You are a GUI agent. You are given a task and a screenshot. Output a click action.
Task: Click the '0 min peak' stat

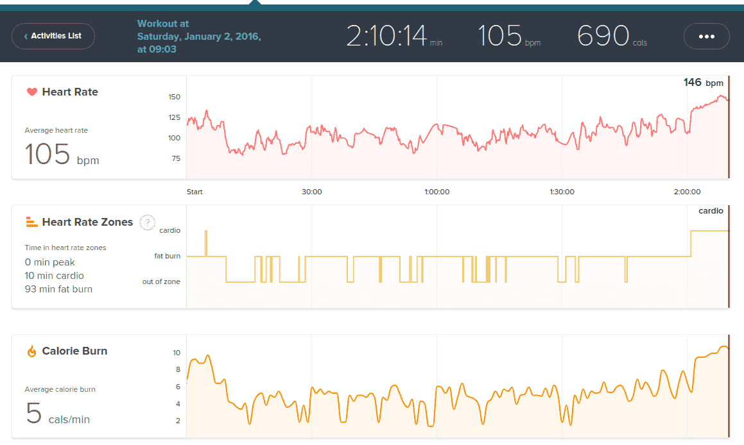(x=50, y=262)
